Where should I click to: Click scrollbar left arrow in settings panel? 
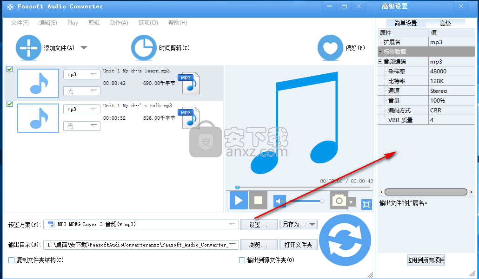point(381,192)
